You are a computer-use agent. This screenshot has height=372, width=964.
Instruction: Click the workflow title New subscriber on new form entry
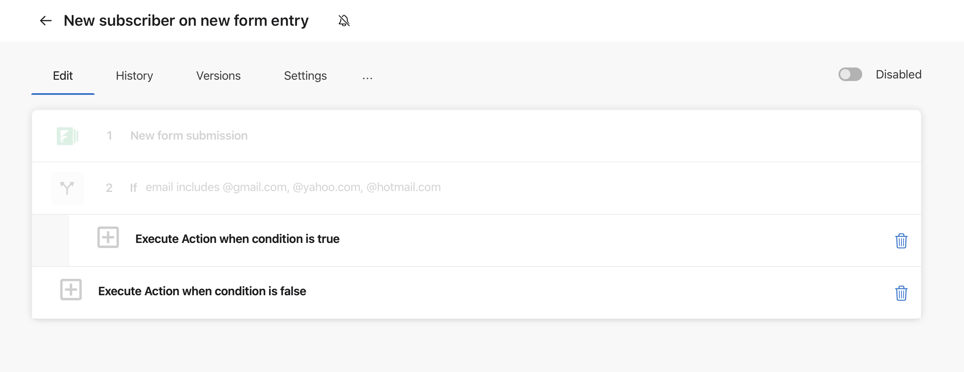pyautogui.click(x=186, y=20)
